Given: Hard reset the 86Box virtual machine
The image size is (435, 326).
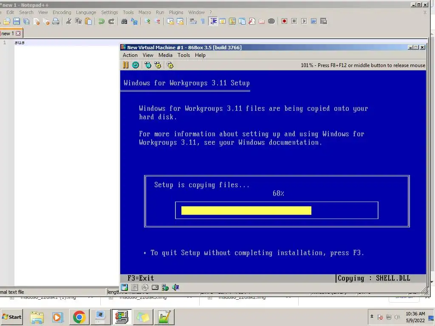Looking at the screenshot, I should tap(136, 65).
